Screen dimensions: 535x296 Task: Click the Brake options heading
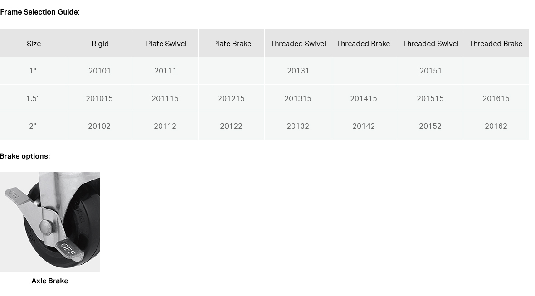pos(25,156)
